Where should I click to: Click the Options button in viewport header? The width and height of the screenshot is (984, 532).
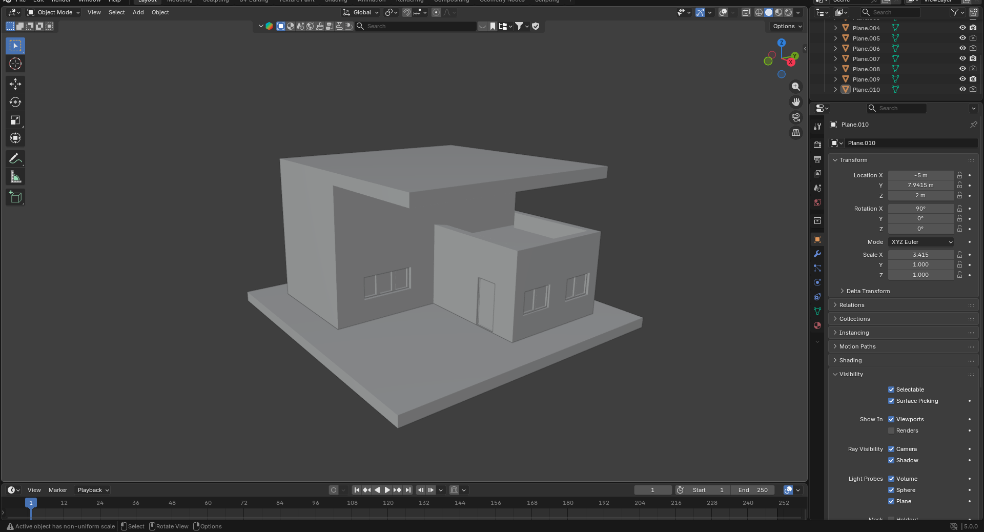point(787,26)
